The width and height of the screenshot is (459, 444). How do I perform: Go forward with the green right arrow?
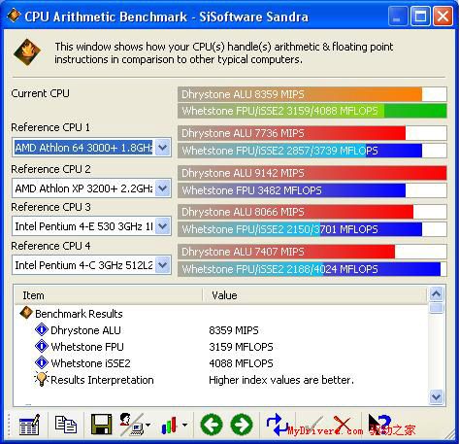tap(242, 425)
